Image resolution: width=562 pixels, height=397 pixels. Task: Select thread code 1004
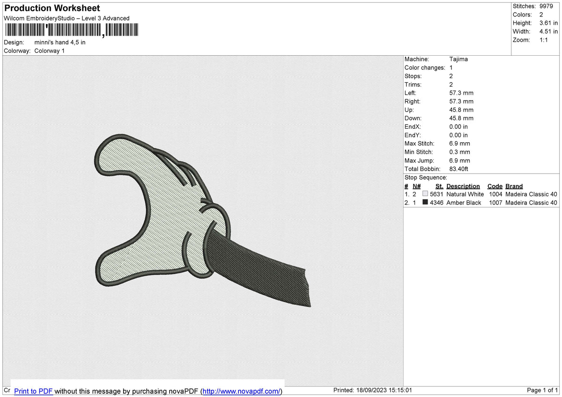495,194
